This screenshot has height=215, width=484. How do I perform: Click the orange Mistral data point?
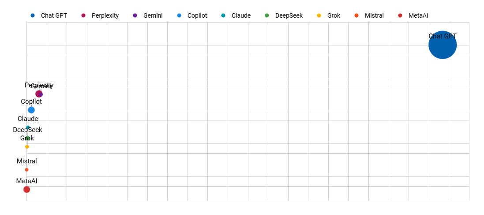[x=27, y=170]
